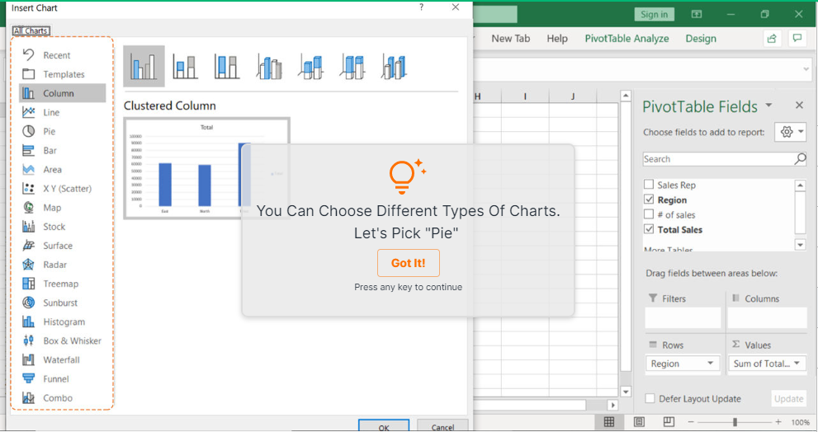Click the zoom in plus button
The height and width of the screenshot is (432, 818).
(x=778, y=422)
